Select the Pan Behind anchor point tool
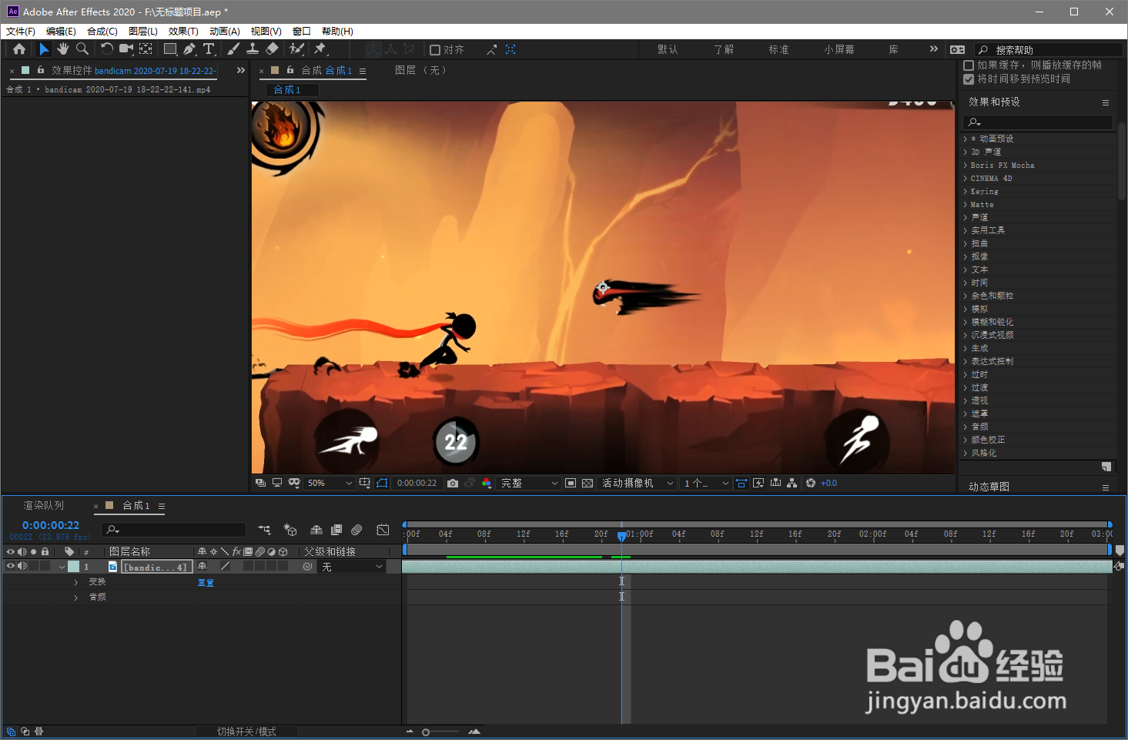Viewport: 1128px width, 740px height. click(x=146, y=49)
